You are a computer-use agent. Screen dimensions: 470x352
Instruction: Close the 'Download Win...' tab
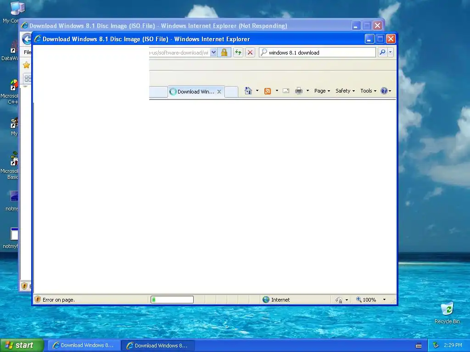point(219,92)
